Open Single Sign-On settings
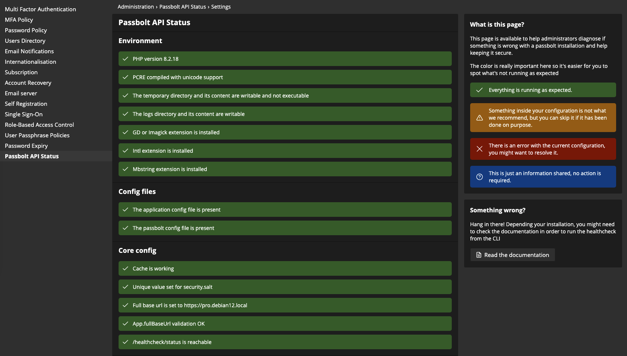The image size is (627, 356). 24,114
